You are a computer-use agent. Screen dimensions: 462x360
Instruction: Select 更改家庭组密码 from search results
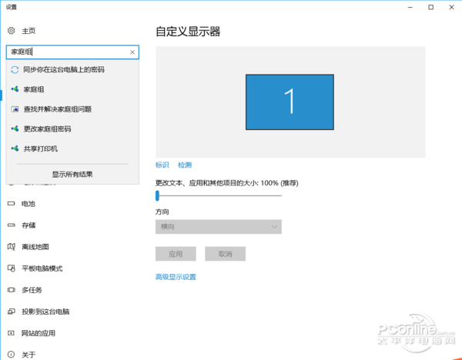point(46,128)
